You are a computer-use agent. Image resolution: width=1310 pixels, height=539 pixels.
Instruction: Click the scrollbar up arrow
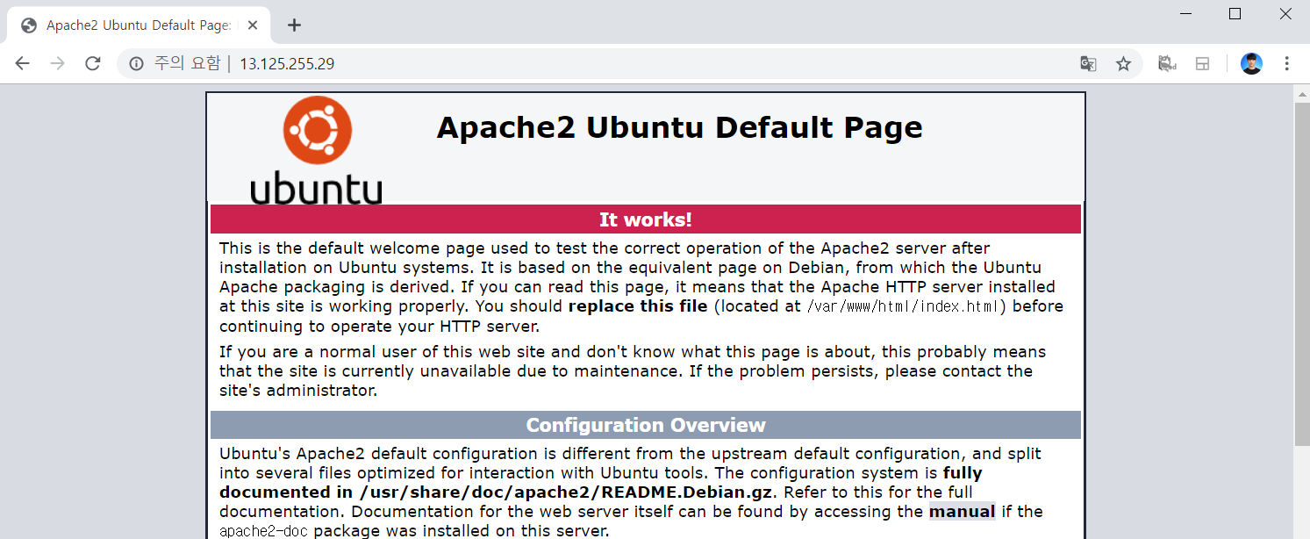click(1302, 93)
